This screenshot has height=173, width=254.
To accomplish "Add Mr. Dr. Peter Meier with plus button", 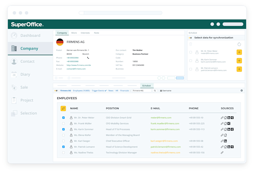I will tap(239, 52).
